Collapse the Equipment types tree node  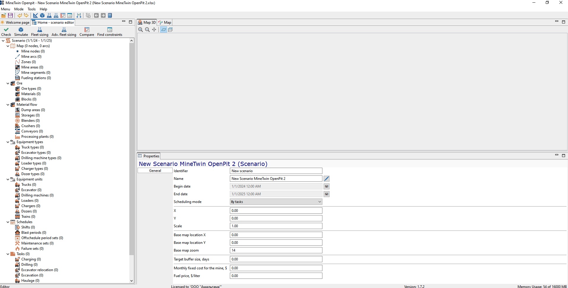pos(8,142)
